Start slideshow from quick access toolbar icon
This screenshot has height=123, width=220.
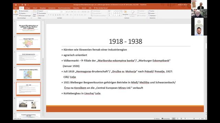click(x=25, y=5)
